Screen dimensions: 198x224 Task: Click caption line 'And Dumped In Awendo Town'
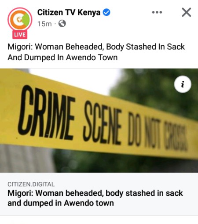click(x=62, y=58)
